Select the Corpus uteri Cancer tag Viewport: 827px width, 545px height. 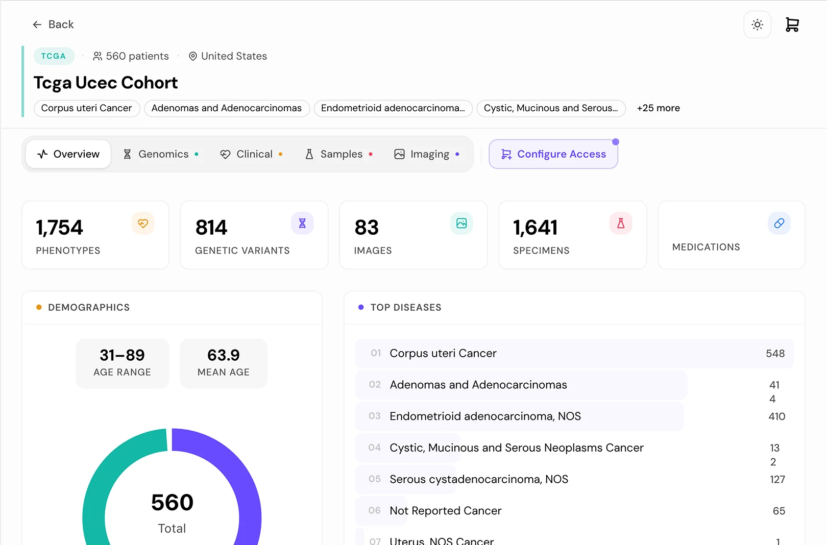(x=86, y=108)
